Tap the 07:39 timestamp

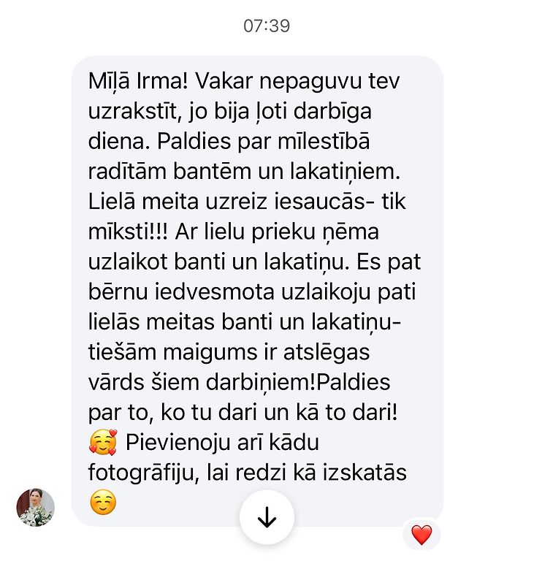(x=267, y=26)
